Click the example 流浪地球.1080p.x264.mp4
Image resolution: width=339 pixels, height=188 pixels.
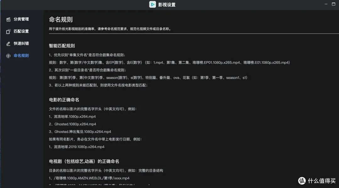click(75, 116)
